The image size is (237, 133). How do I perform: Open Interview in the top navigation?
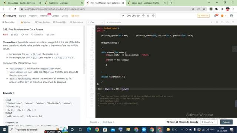click(x=44, y=16)
